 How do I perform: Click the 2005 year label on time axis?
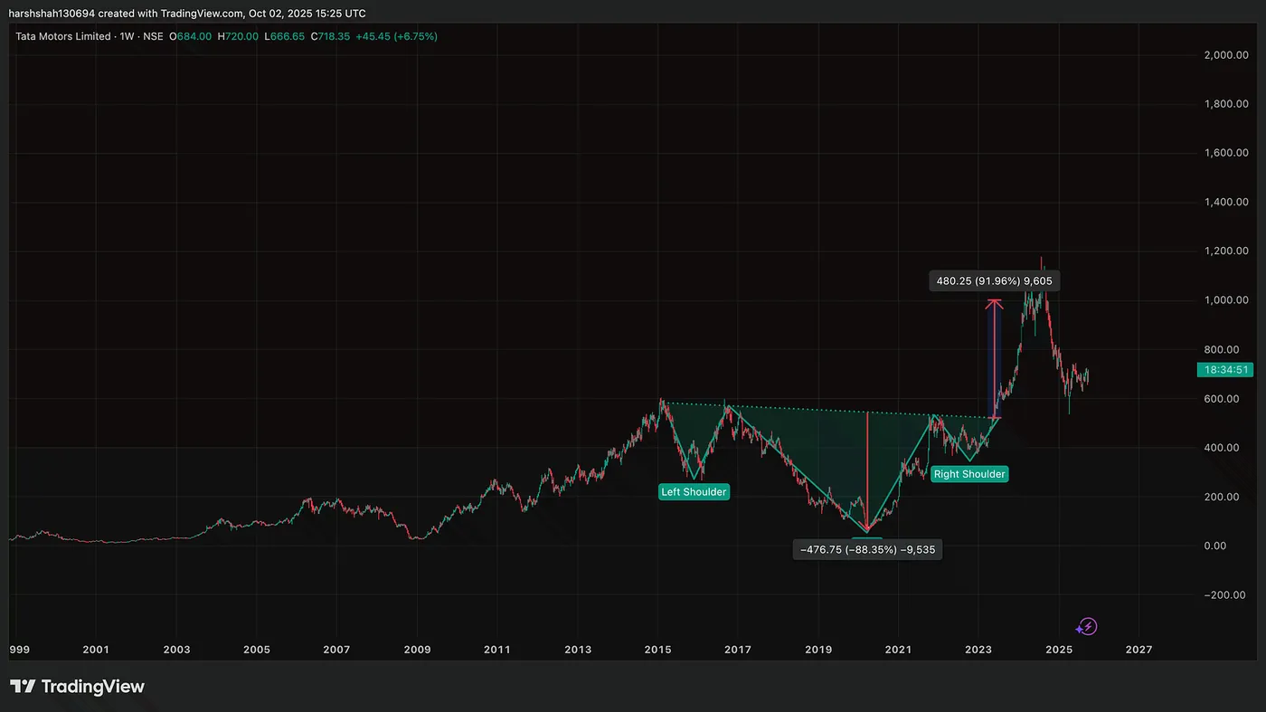coord(257,650)
